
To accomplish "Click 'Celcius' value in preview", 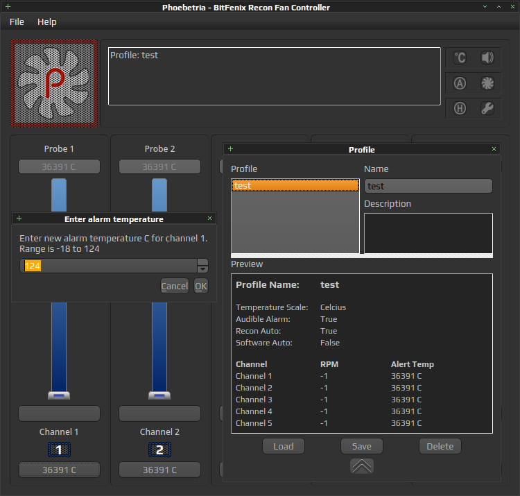I will point(333,307).
